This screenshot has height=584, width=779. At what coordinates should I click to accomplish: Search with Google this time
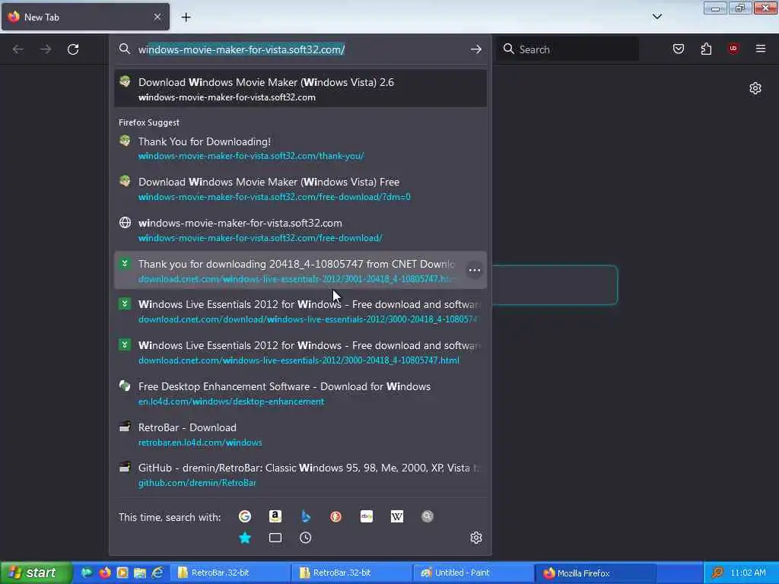tap(245, 516)
